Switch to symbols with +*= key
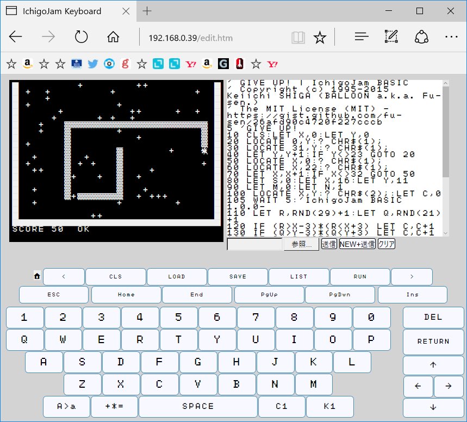The image size is (467, 422). click(x=114, y=407)
